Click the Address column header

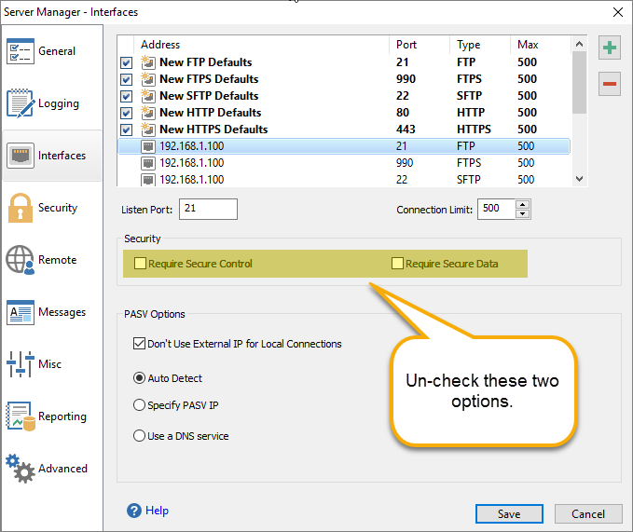[x=262, y=45]
